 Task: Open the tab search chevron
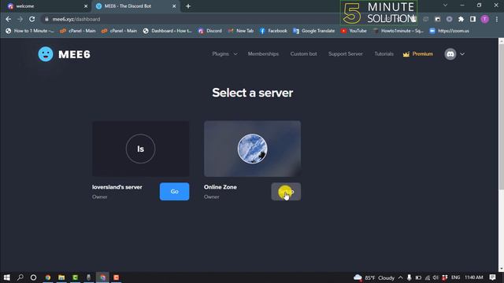pos(445,6)
